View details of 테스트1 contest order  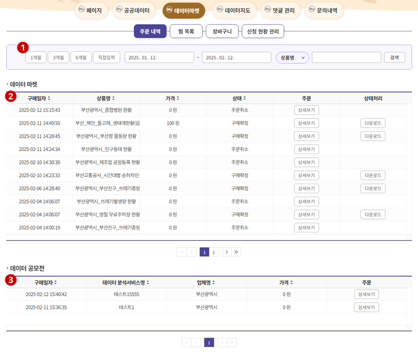(366, 307)
